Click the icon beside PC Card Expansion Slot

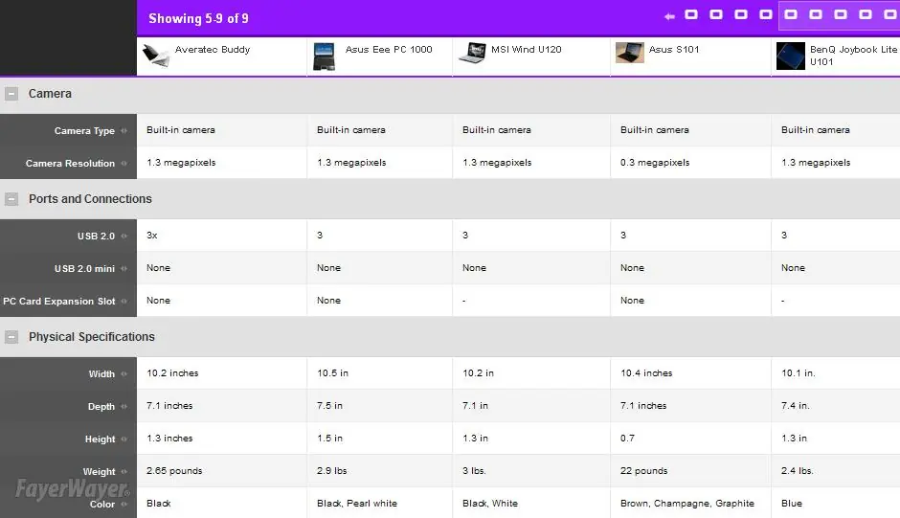click(x=124, y=301)
